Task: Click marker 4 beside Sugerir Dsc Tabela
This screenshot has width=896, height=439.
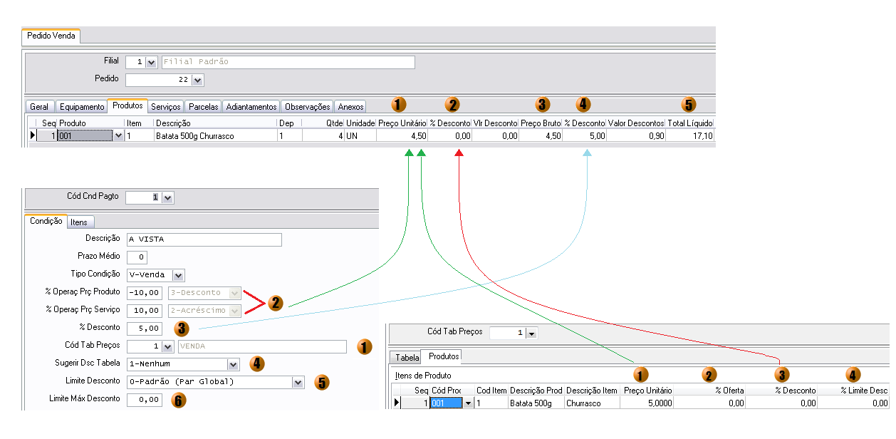Action: click(x=257, y=364)
